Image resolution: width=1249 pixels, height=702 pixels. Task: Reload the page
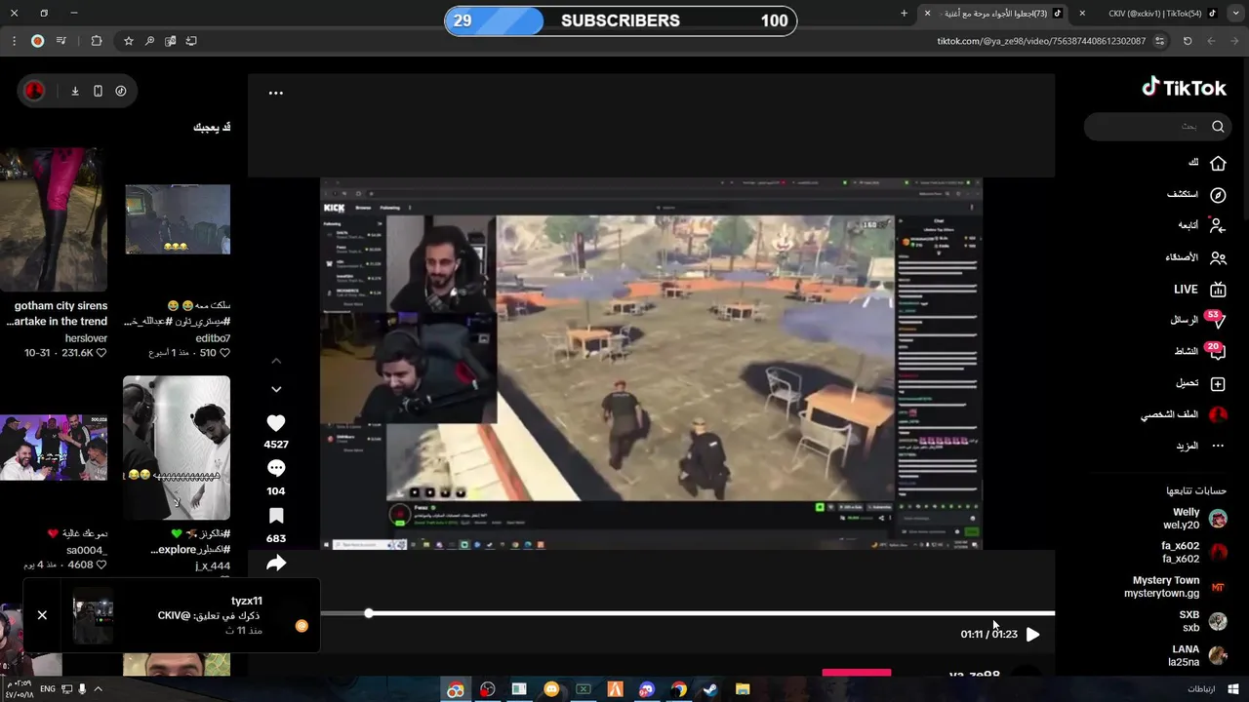[1188, 41]
